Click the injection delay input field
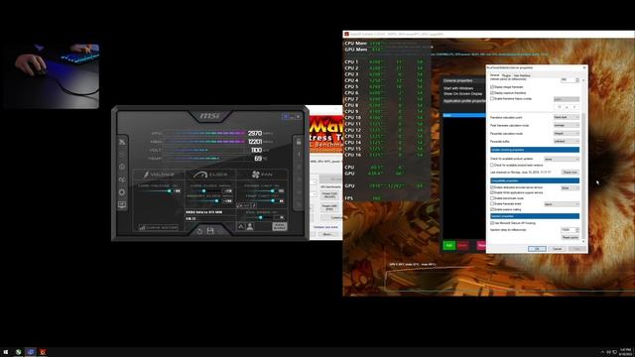Viewport: 635px width, 357px height. (x=568, y=230)
